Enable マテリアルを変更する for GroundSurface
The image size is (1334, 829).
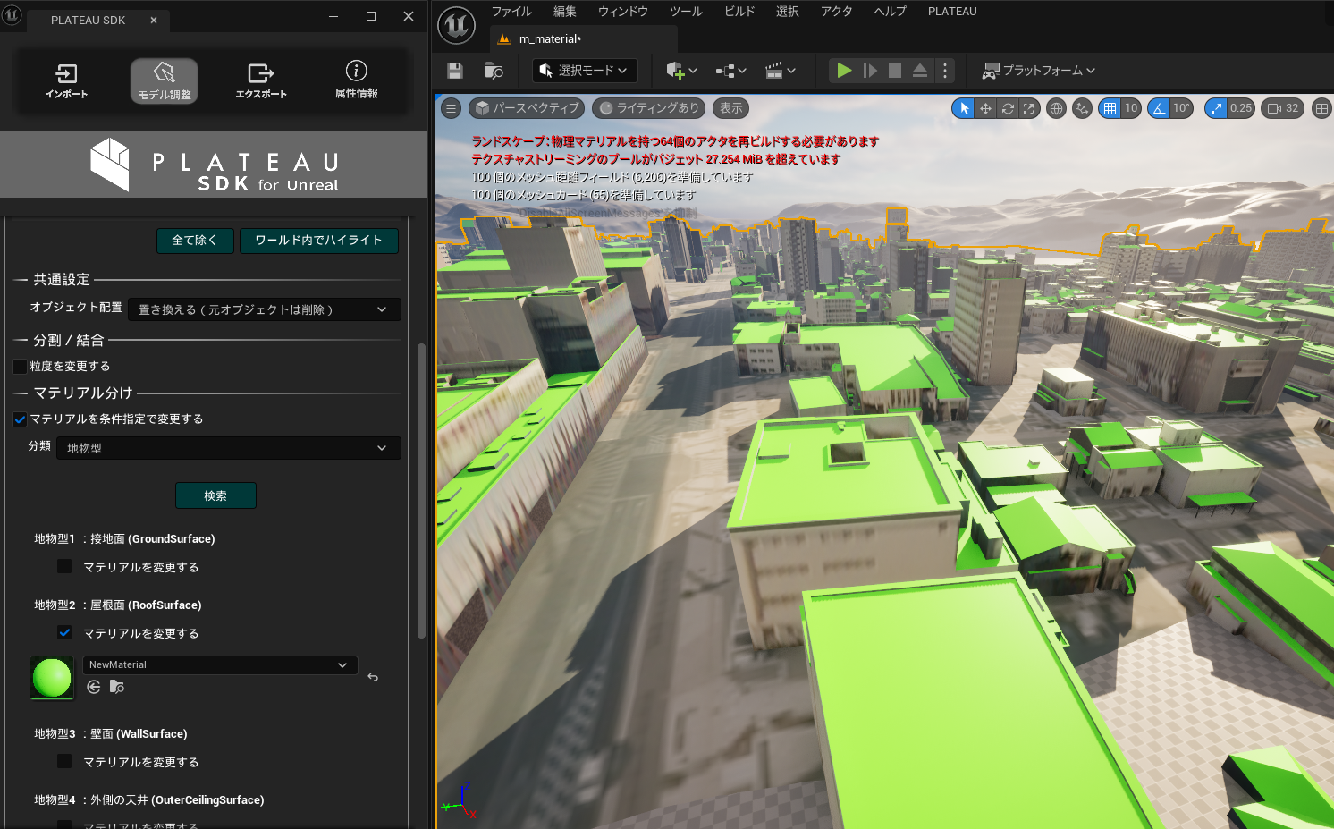pos(63,565)
